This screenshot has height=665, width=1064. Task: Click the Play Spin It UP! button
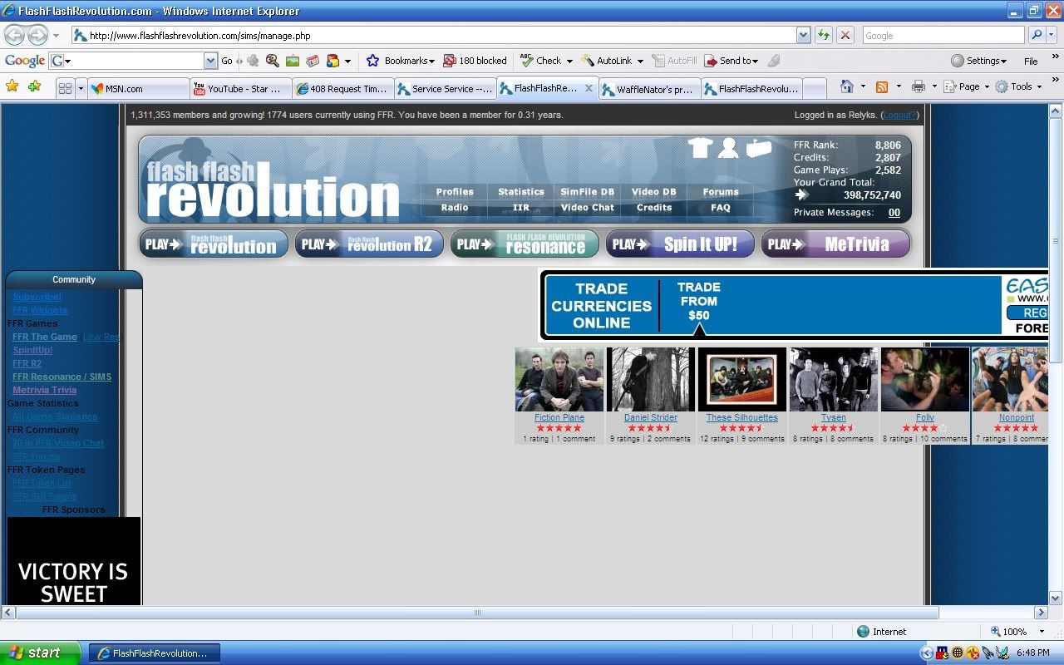(680, 244)
